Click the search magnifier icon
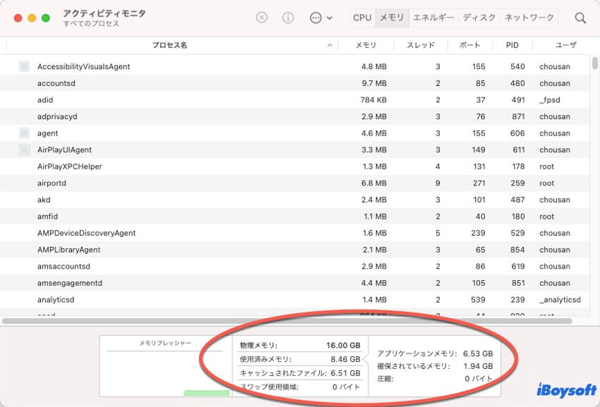 click(580, 18)
